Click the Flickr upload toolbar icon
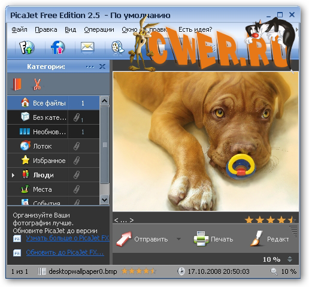This screenshot has height=287, width=309. coord(27,47)
